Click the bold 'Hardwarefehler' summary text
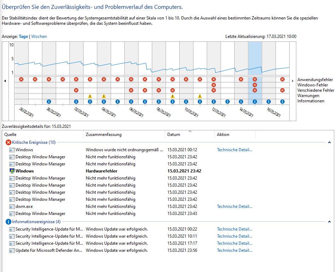Screen dimensions: 336x272 click(102, 171)
